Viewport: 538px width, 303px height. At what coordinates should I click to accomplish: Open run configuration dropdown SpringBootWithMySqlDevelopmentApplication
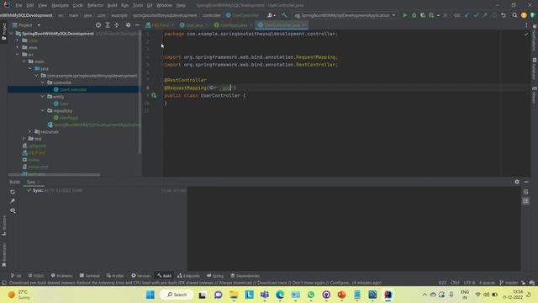click(345, 15)
